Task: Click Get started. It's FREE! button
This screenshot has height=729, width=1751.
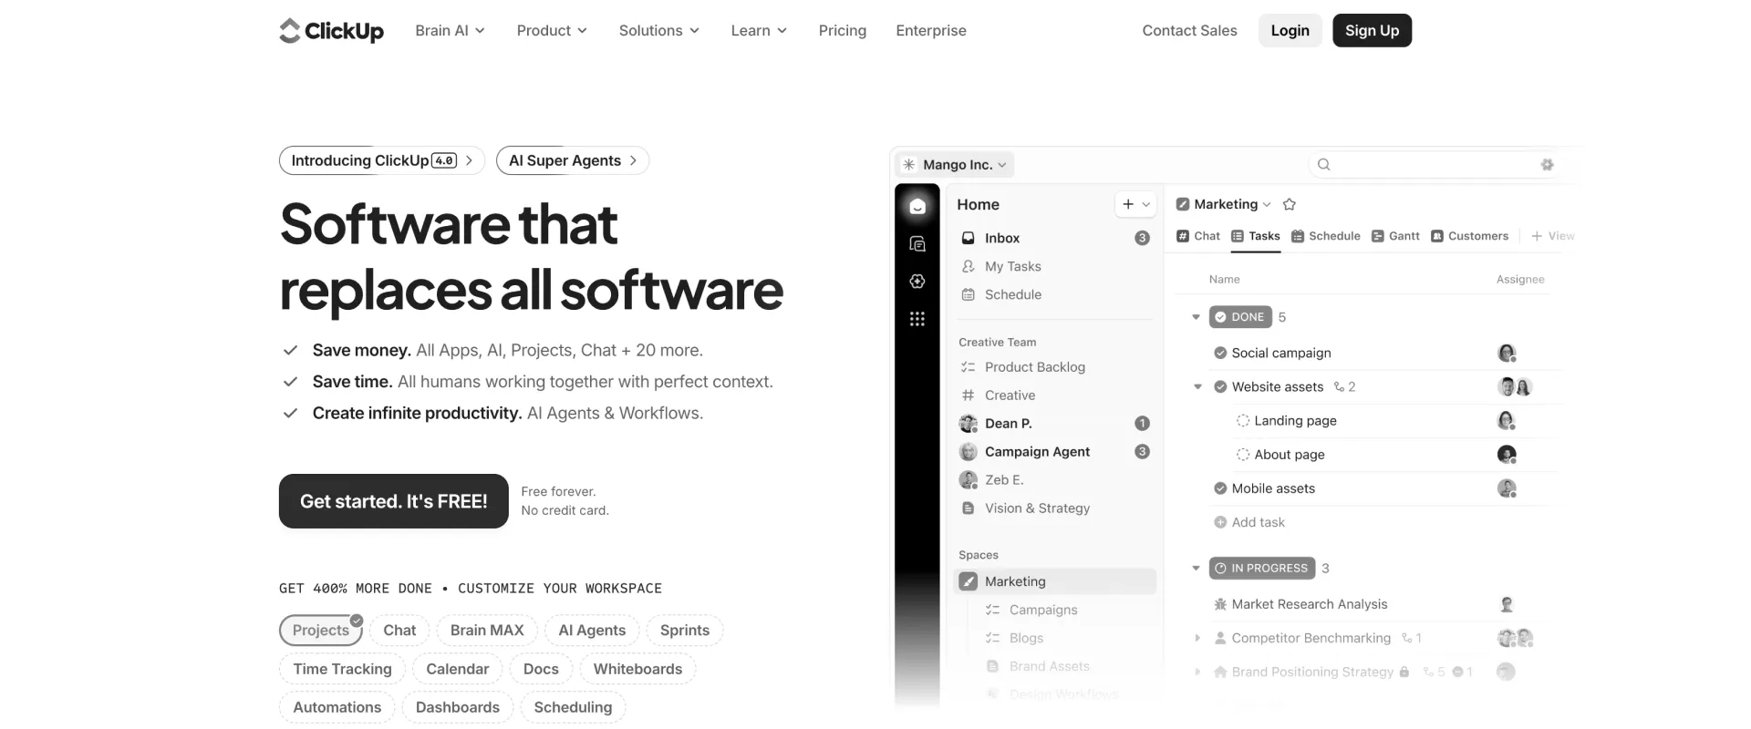Action: click(394, 501)
